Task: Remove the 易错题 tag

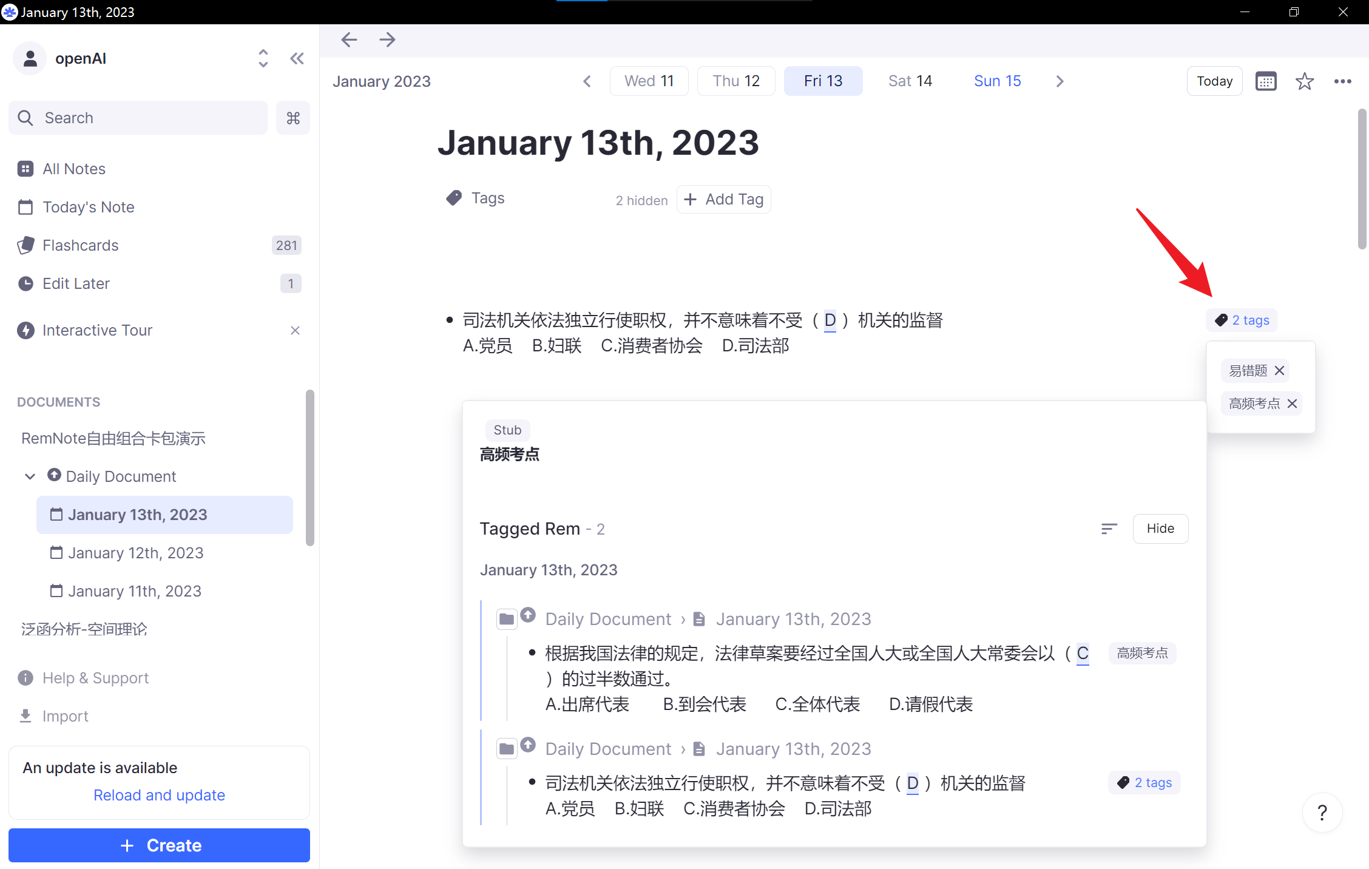Action: pos(1280,371)
